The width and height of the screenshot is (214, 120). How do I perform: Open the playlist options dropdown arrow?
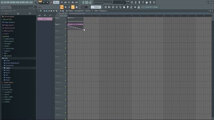click(38, 11)
